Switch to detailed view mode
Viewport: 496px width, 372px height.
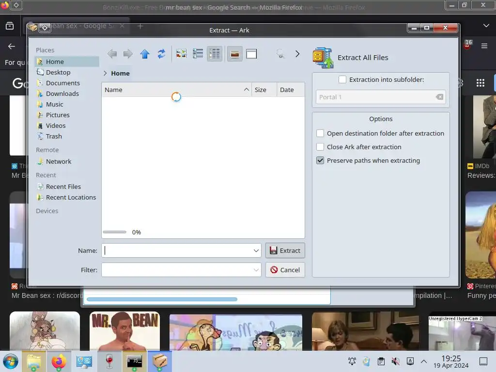click(x=215, y=54)
